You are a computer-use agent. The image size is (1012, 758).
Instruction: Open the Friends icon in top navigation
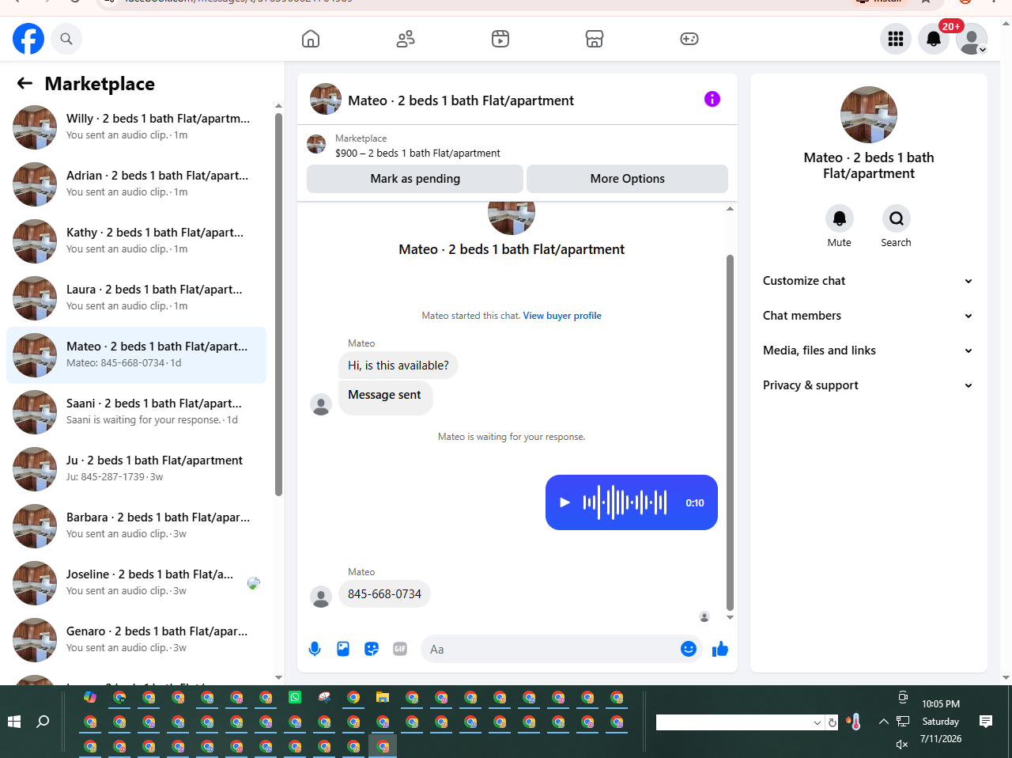(406, 39)
